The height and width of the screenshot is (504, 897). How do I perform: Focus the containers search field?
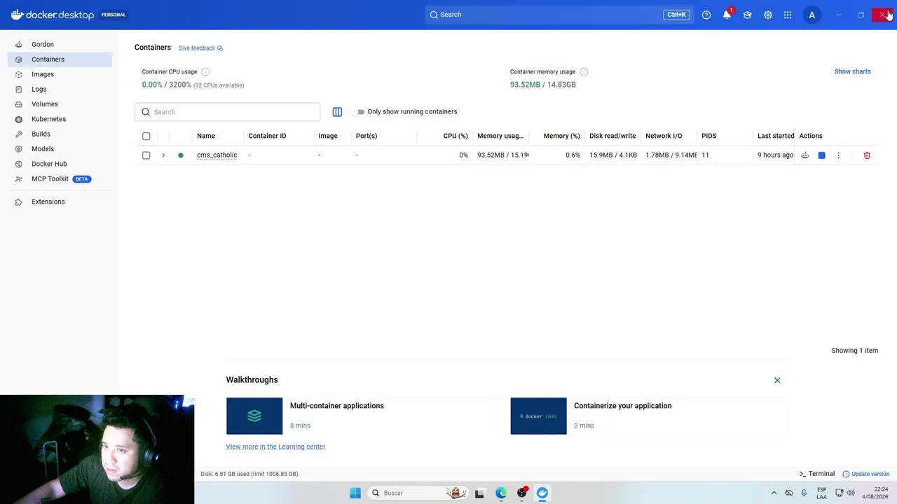tap(228, 112)
